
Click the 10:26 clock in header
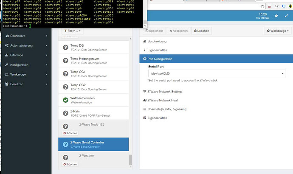pos(263,14)
